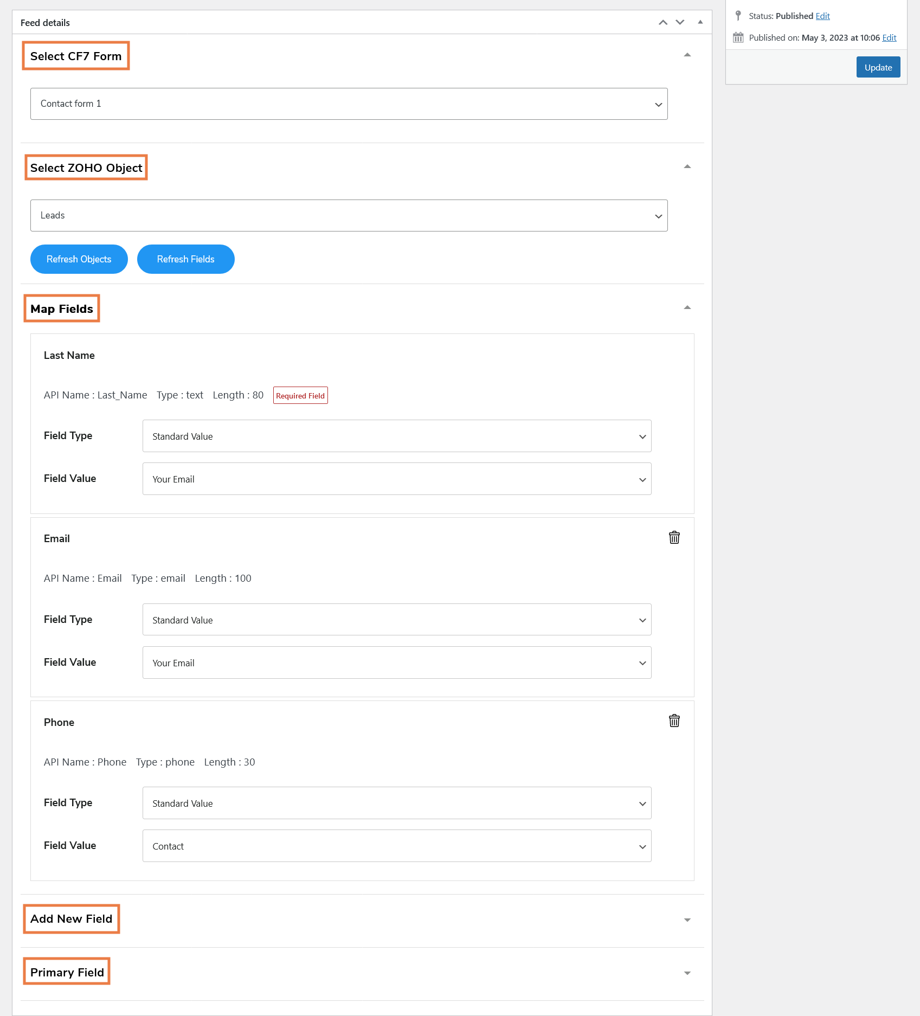The height and width of the screenshot is (1016, 920).
Task: Delete the Email field mapping
Action: click(674, 537)
